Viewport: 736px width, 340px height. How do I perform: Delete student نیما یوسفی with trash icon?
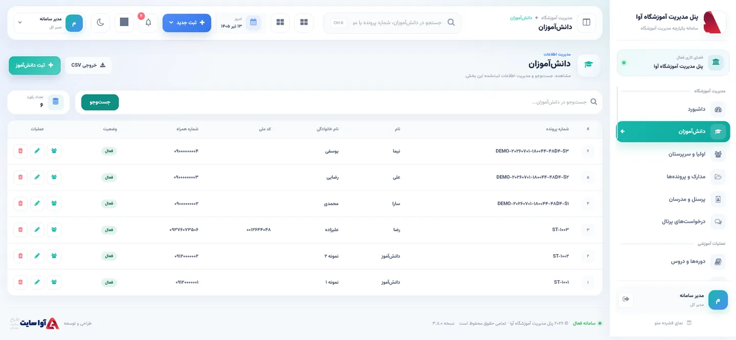(20, 151)
